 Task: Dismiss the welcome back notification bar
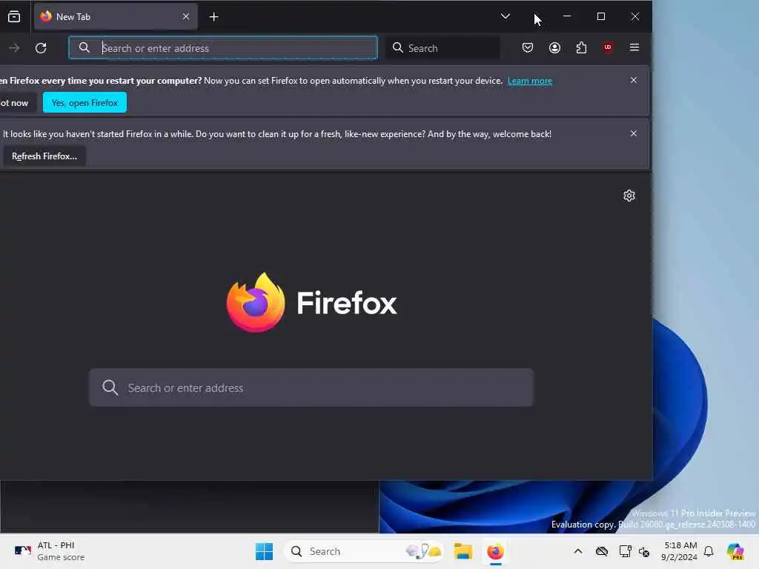click(634, 133)
